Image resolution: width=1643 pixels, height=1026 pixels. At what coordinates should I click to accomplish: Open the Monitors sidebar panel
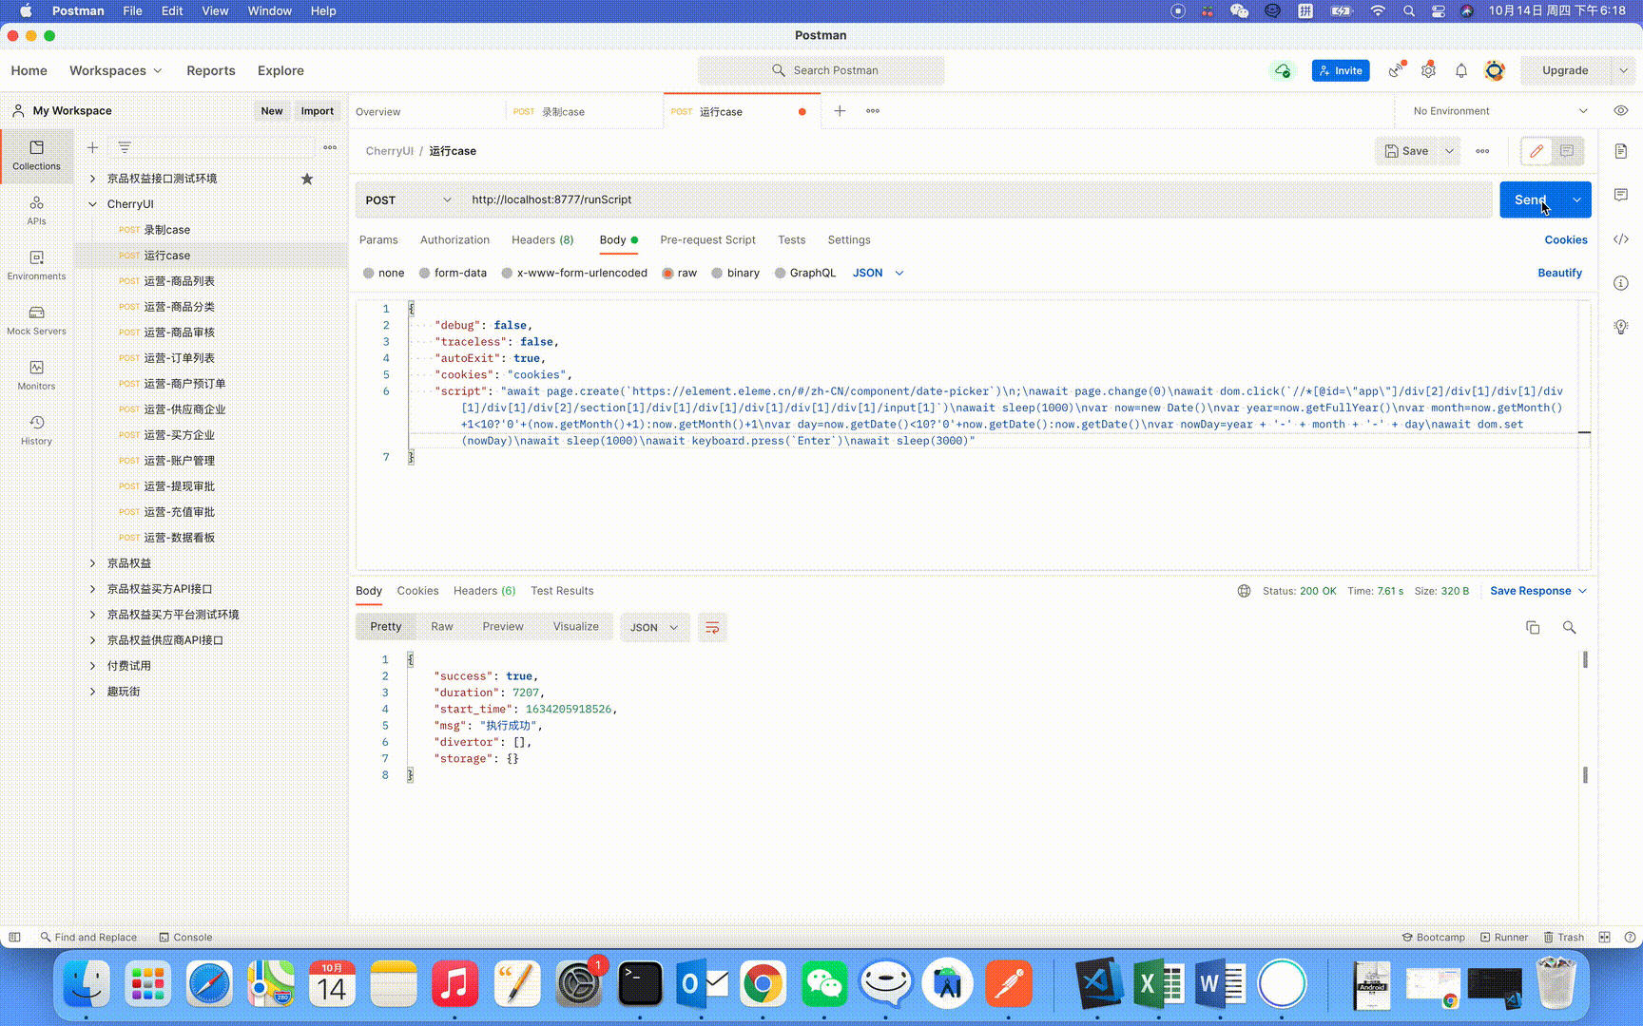(36, 375)
